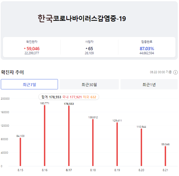The image size is (179, 176).
Task: Open the info icon beside 08.22 00:00 기준
Action: point(175,72)
